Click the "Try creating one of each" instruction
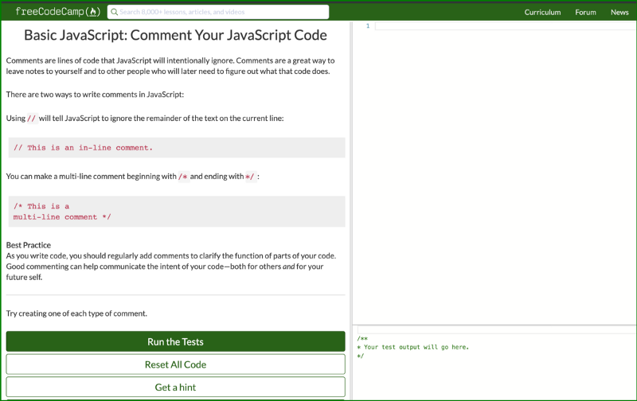Screen dimensions: 637x401 76,313
